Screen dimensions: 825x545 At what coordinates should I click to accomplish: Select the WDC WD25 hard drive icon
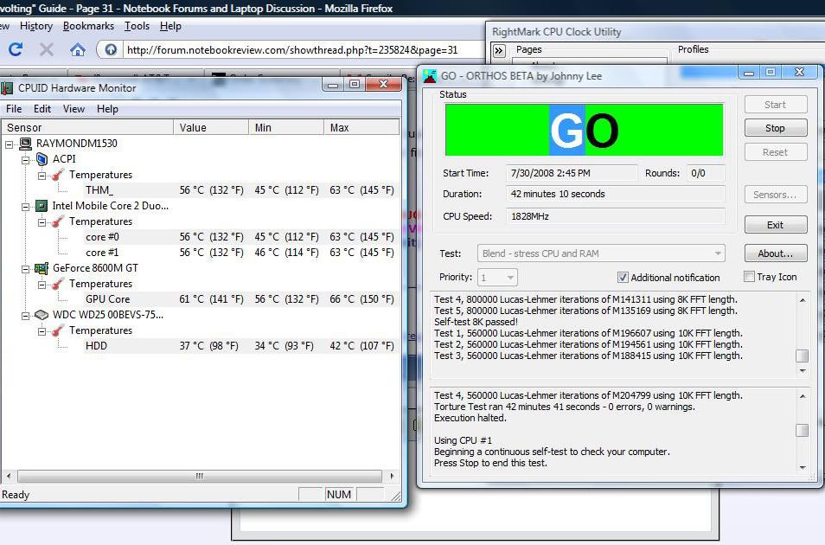click(x=42, y=315)
